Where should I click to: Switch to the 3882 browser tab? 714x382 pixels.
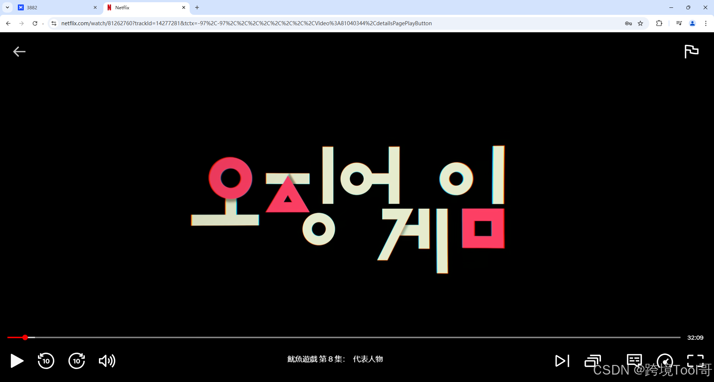[x=58, y=7]
